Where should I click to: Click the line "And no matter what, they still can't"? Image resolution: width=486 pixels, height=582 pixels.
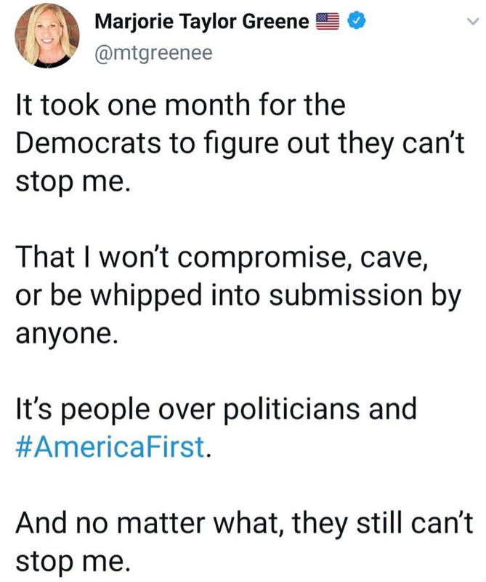click(243, 522)
